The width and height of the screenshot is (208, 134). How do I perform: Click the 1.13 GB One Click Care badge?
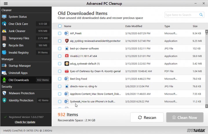[x=43, y=24]
